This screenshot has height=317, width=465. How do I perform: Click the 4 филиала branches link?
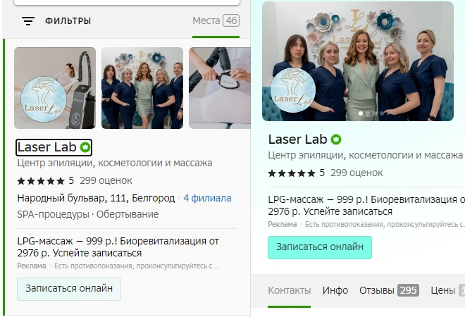coord(207,198)
